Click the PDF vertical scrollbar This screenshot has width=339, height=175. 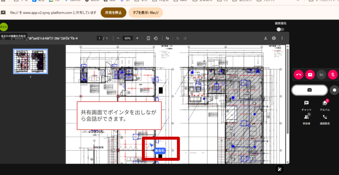tap(287, 91)
